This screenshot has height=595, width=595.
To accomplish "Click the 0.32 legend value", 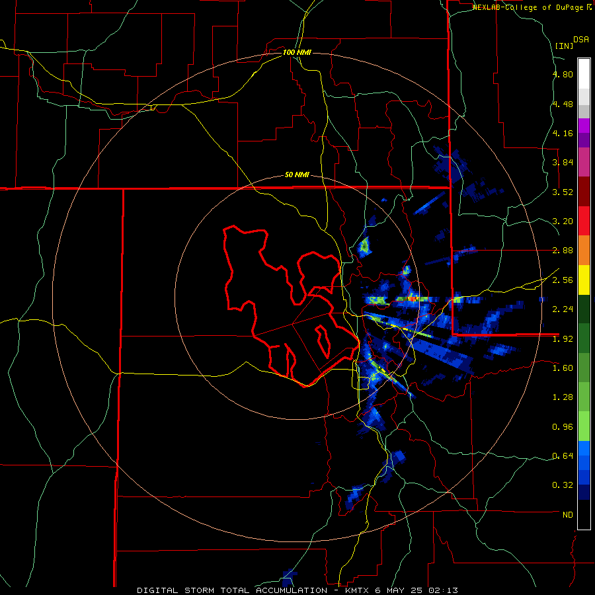I will pyautogui.click(x=563, y=485).
